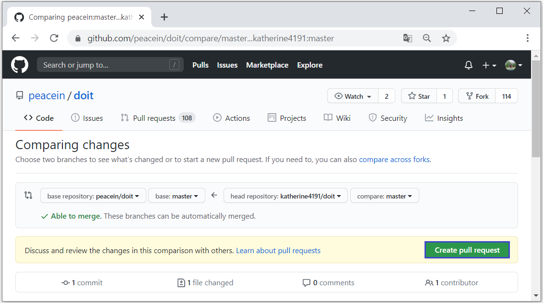Click the vertical scrollbar thumb
The height and width of the screenshot is (303, 543).
click(x=536, y=108)
